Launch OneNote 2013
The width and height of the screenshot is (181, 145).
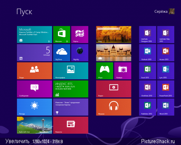coord(147,89)
